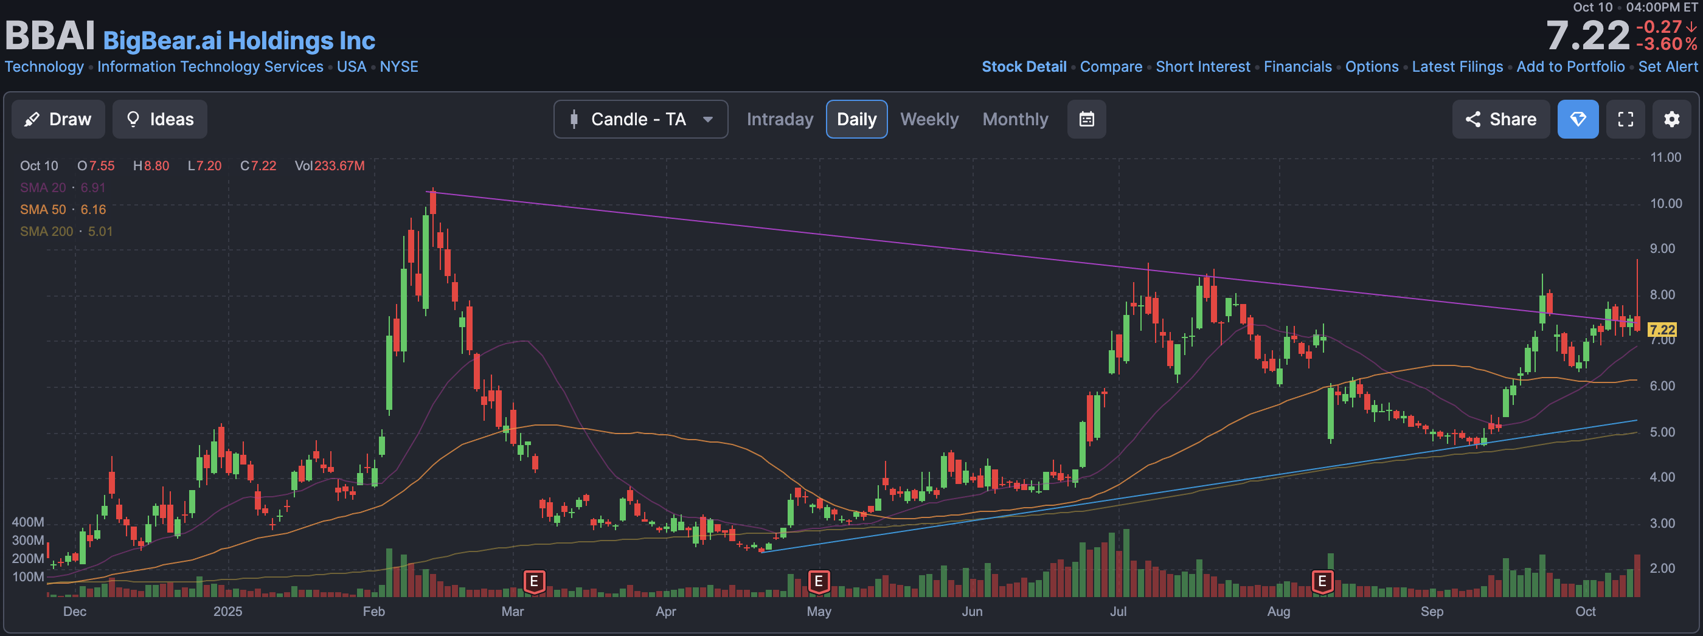Viewport: 1703px width, 636px height.
Task: Click the -3.60% change value
Action: tap(1666, 44)
